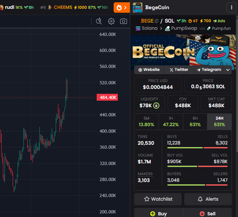This screenshot has height=217, width=238.
Task: Click the Pump.fun source label
Action: [219, 28]
